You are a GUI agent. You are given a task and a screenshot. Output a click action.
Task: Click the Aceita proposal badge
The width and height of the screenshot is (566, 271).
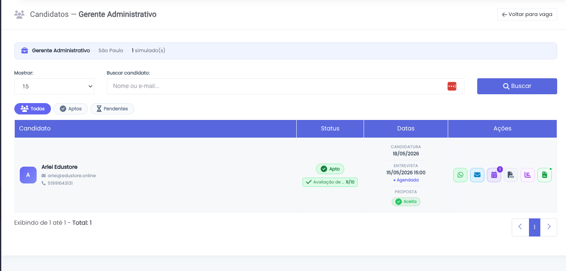coord(406,202)
